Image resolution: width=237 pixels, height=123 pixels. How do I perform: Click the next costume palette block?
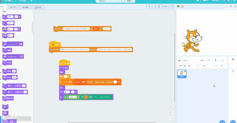coord(7,50)
